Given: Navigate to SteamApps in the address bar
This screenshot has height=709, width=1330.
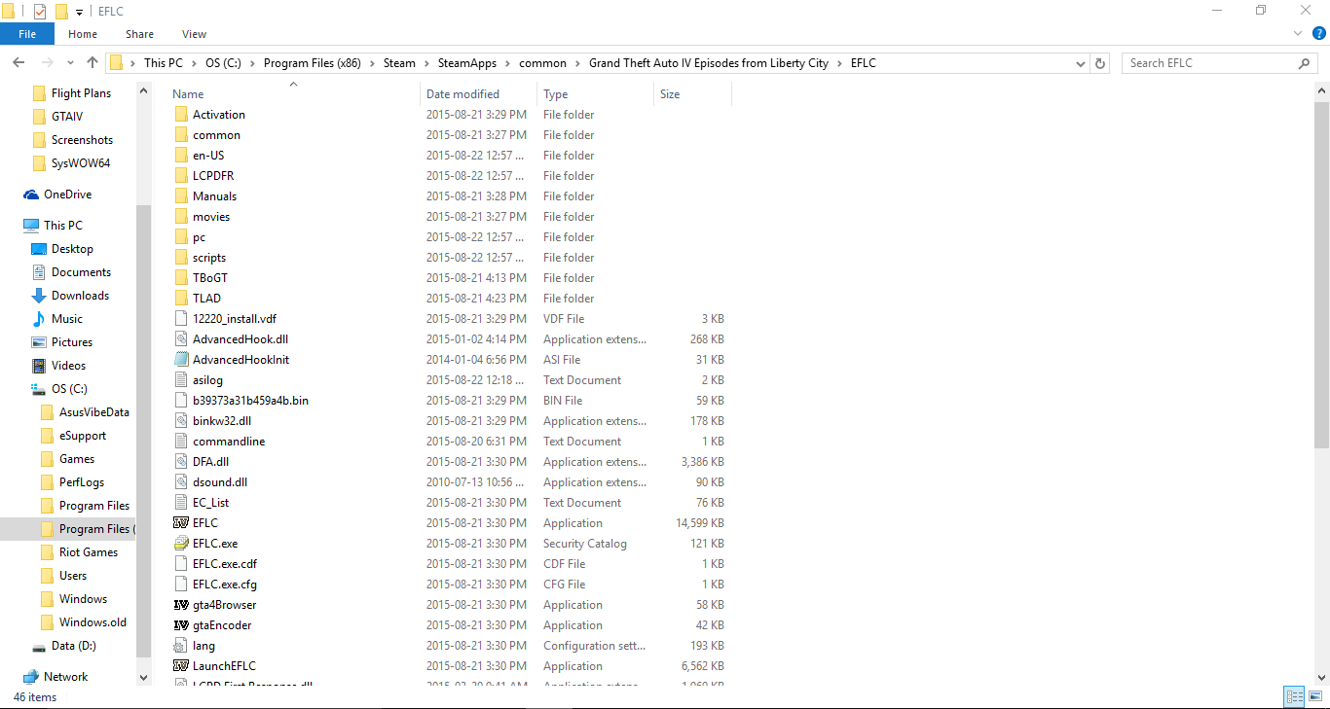Looking at the screenshot, I should [x=467, y=63].
